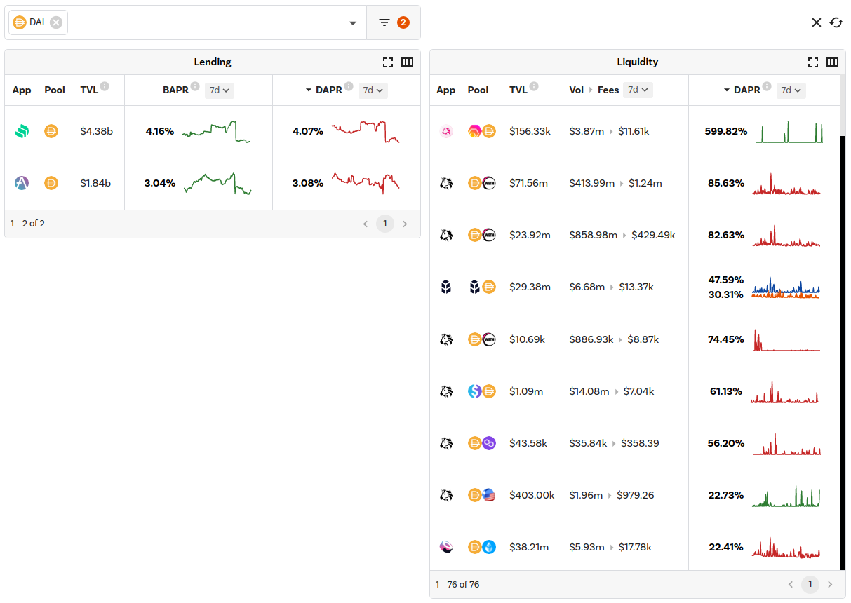Select page 1 in Lending pagination

384,224
